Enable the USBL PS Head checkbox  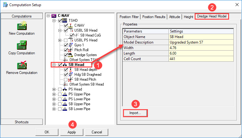tap(66, 40)
